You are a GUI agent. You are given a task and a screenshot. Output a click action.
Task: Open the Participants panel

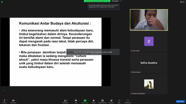point(65,101)
